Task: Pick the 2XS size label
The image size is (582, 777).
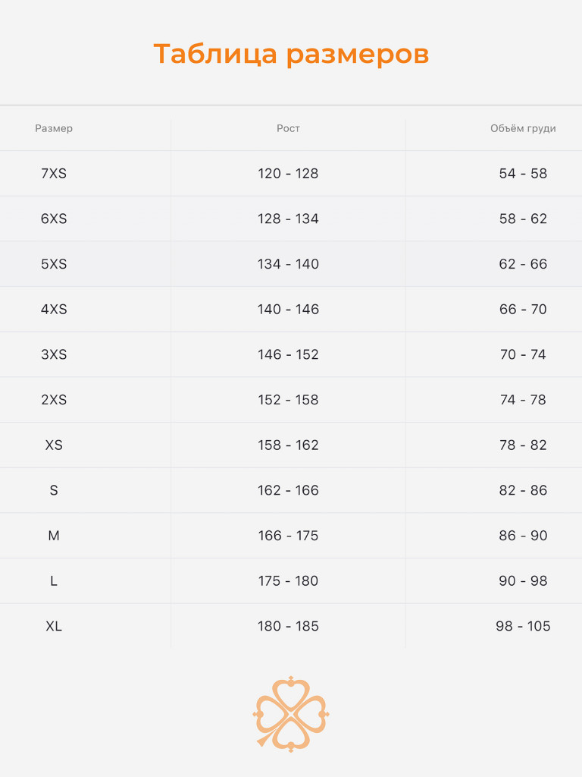Action: (x=54, y=400)
